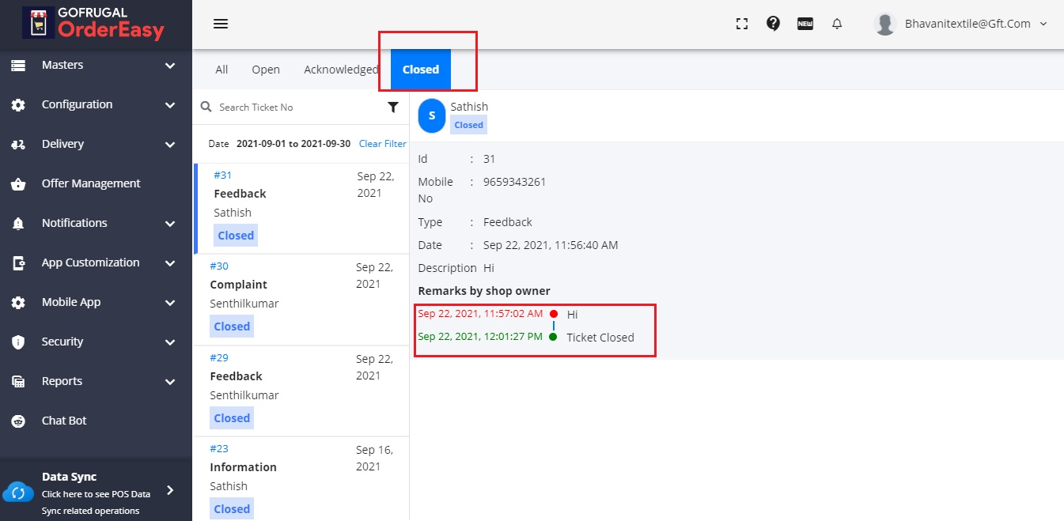This screenshot has width=1064, height=521.
Task: Click the Type value Feedback in details
Action: click(x=508, y=222)
